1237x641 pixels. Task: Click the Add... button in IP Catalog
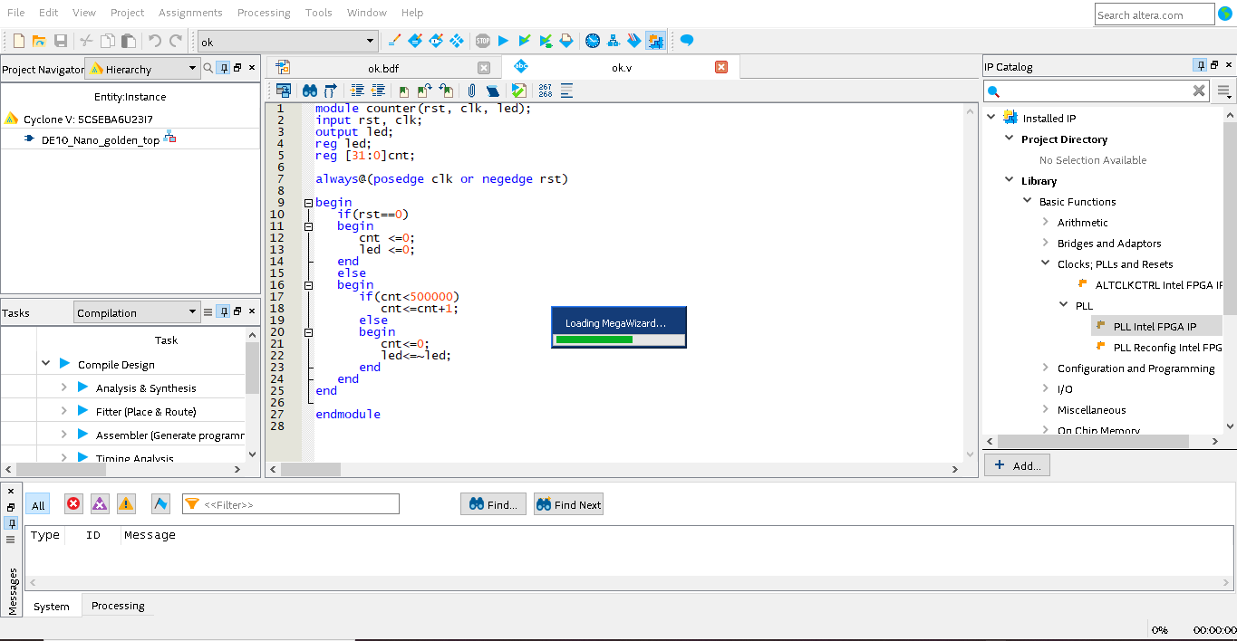[x=1017, y=465]
